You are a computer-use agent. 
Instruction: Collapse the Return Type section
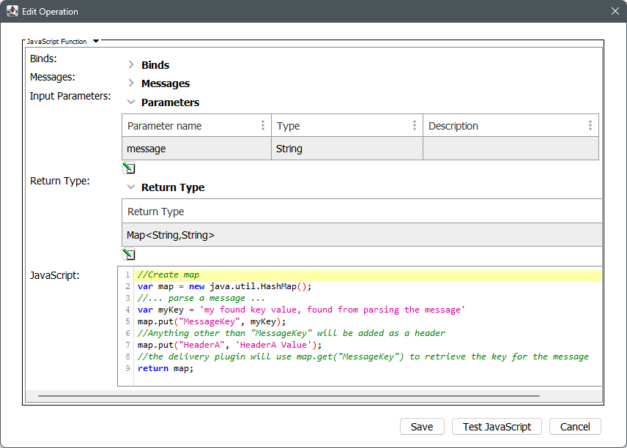click(x=131, y=187)
